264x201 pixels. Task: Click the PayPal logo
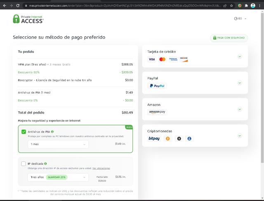tap(157, 86)
